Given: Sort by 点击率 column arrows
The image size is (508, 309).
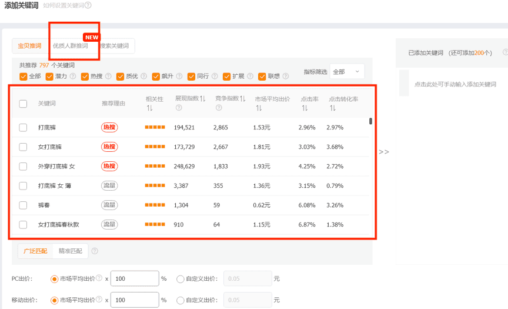Looking at the screenshot, I should tap(305, 108).
